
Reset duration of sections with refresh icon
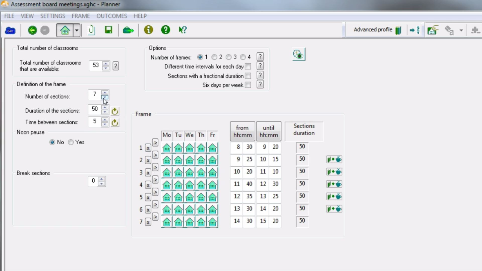(x=115, y=111)
